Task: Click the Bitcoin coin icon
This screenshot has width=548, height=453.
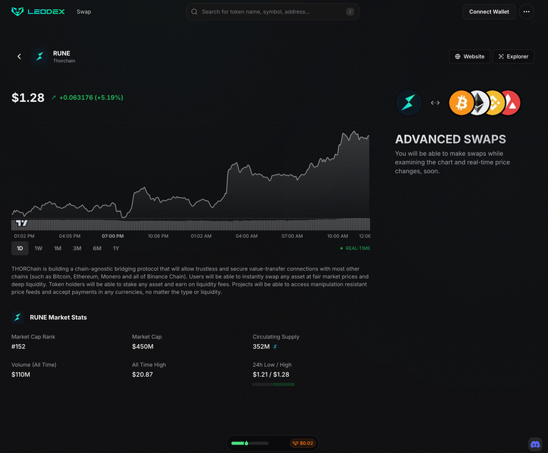Action: click(x=461, y=103)
